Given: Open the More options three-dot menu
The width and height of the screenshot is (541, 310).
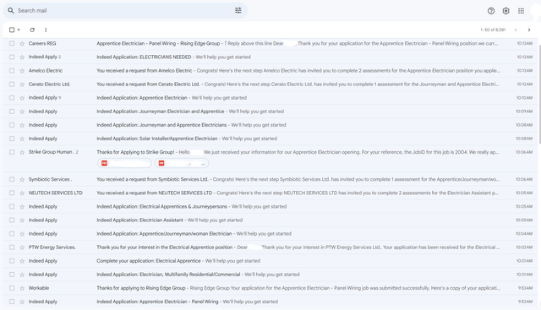Looking at the screenshot, I should [x=46, y=30].
